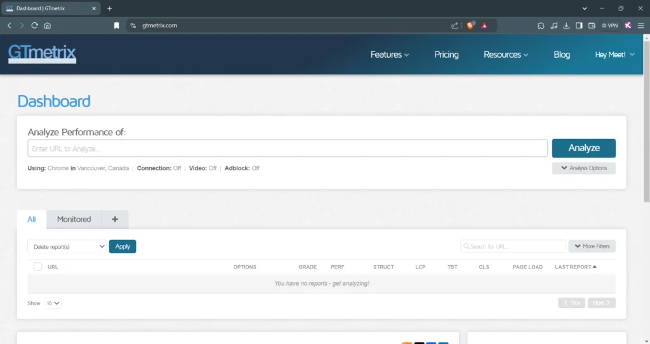The height and width of the screenshot is (344, 650).
Task: Tick the select-all reports checkbox
Action: tap(37, 267)
